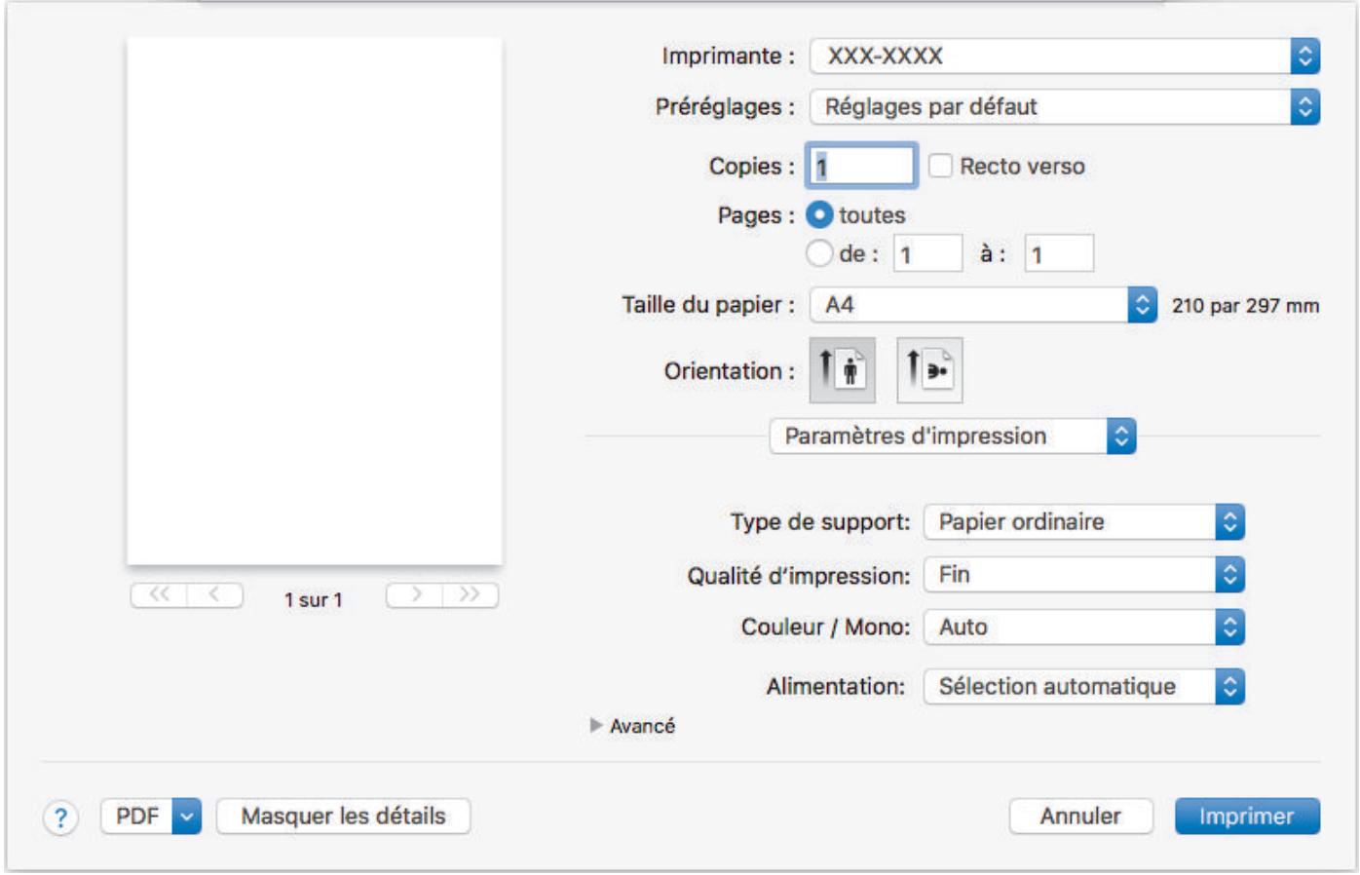Open the Alimentation dropdown
The height and width of the screenshot is (875, 1360).
point(1084,686)
